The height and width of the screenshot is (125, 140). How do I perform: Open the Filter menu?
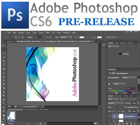(48, 32)
